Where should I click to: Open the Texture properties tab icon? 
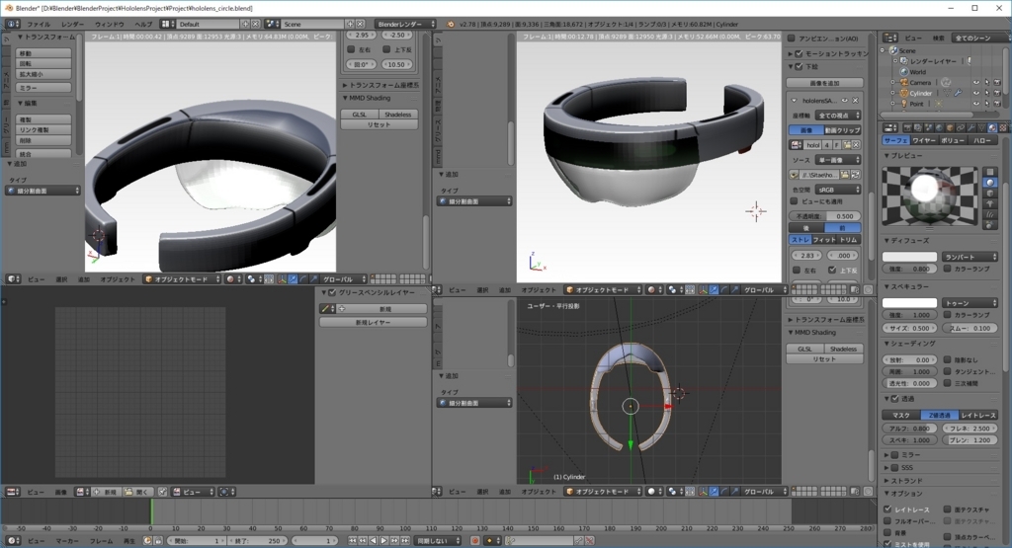(x=1002, y=127)
